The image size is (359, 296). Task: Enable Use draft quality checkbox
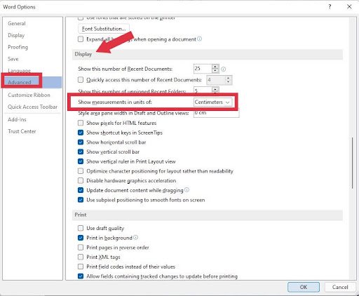point(81,228)
